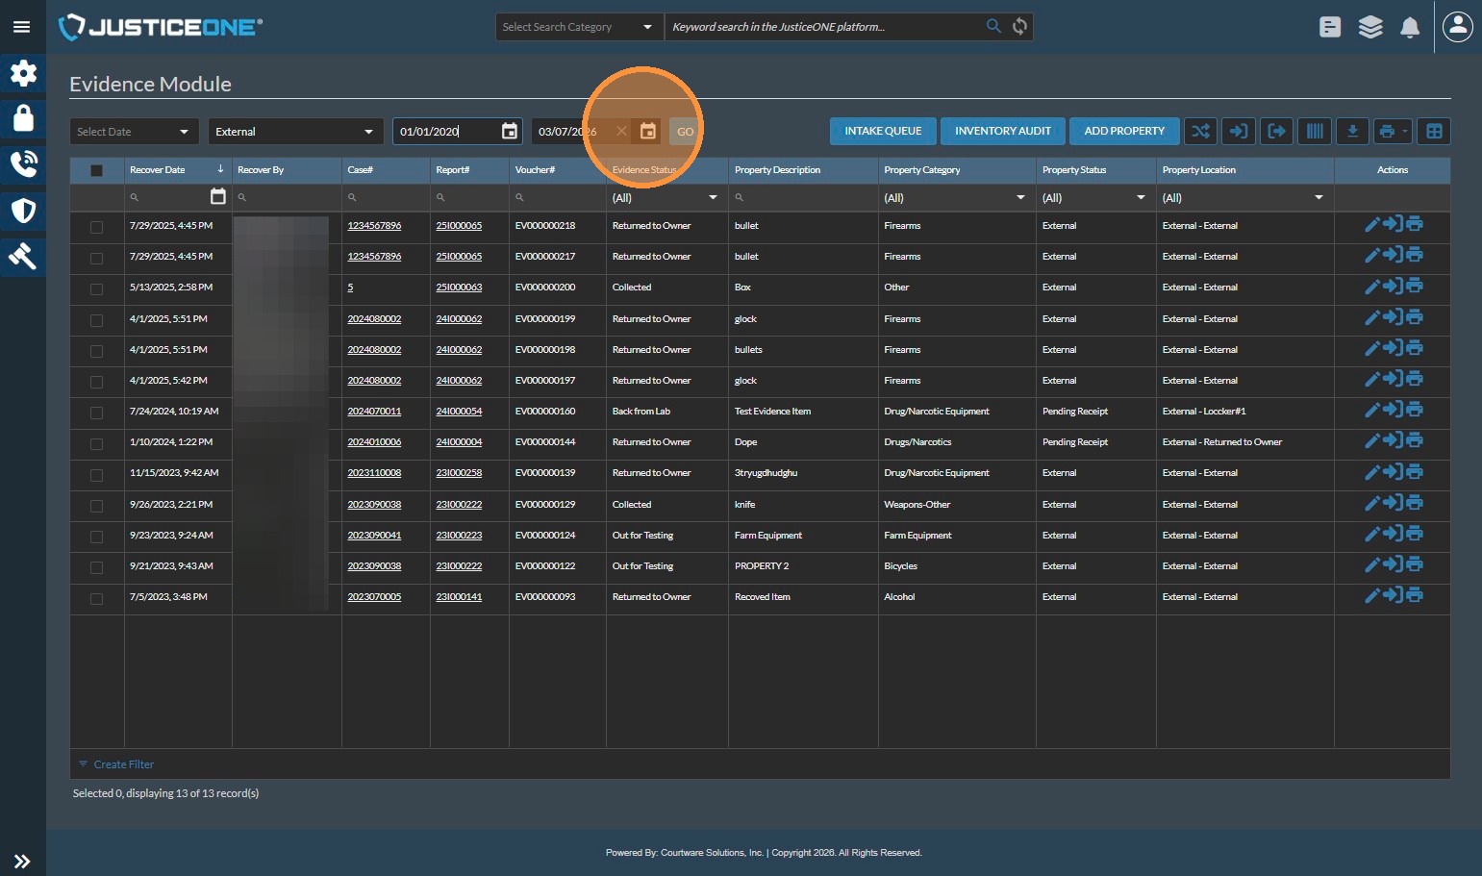Toggle the select-all checkbox in the table header

coord(96,170)
